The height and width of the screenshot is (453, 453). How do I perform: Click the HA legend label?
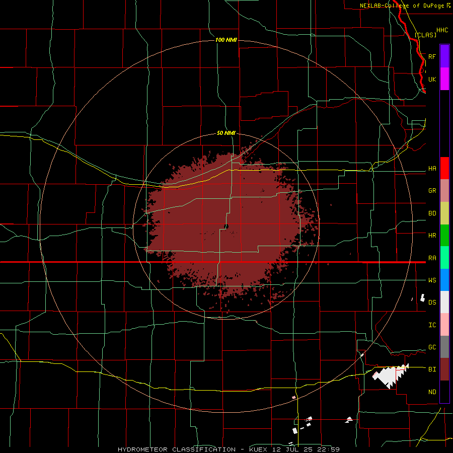432,168
